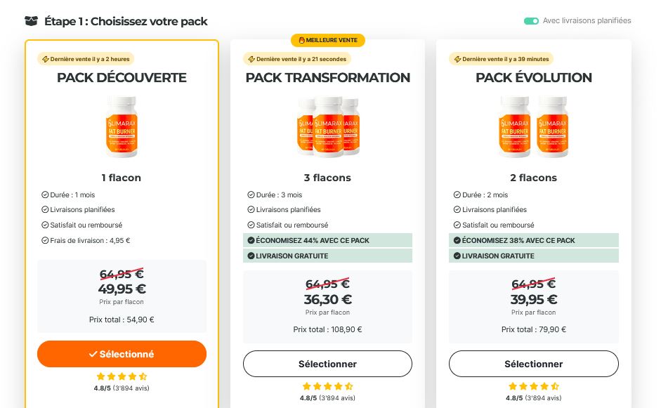The image size is (661, 408).
Task: Click the star rating under Pack Transformation
Action: tap(327, 386)
